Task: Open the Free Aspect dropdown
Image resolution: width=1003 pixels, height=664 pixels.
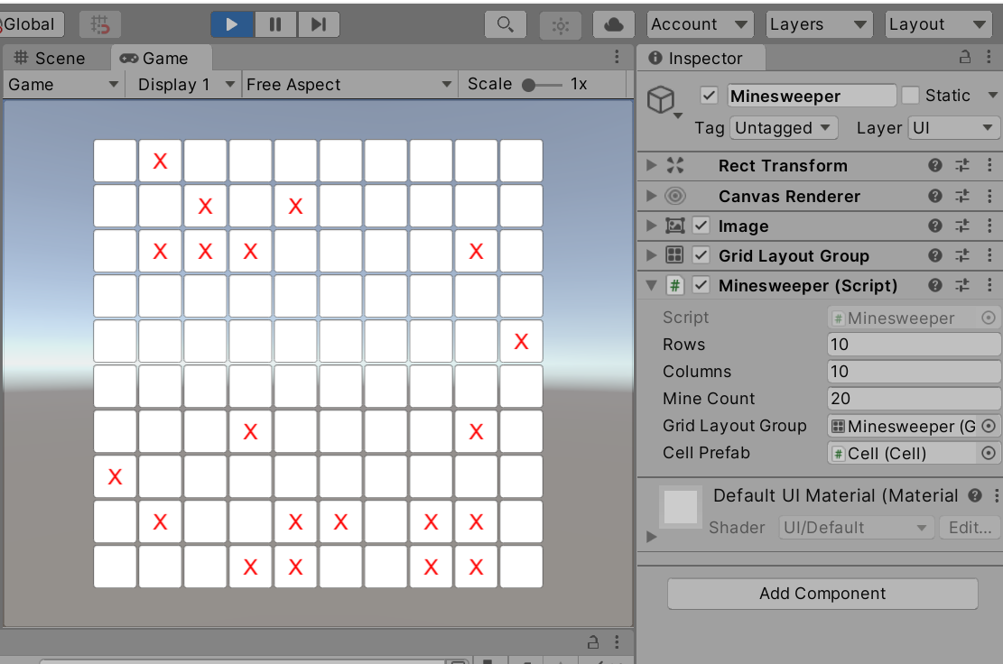Action: point(349,85)
